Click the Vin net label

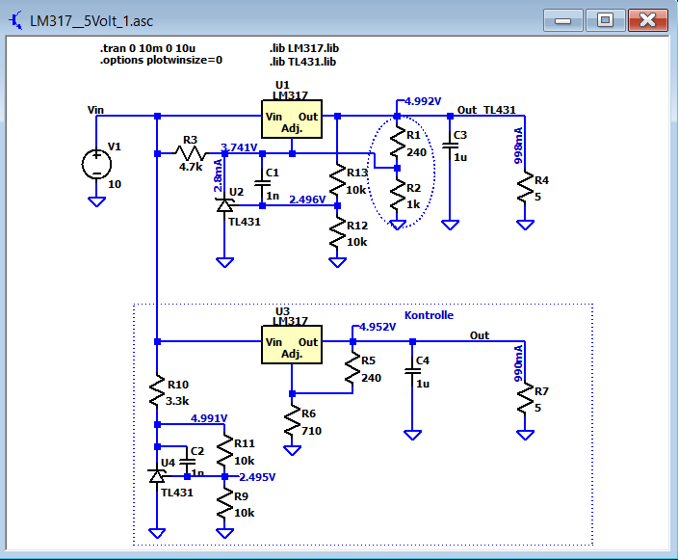[x=95, y=110]
